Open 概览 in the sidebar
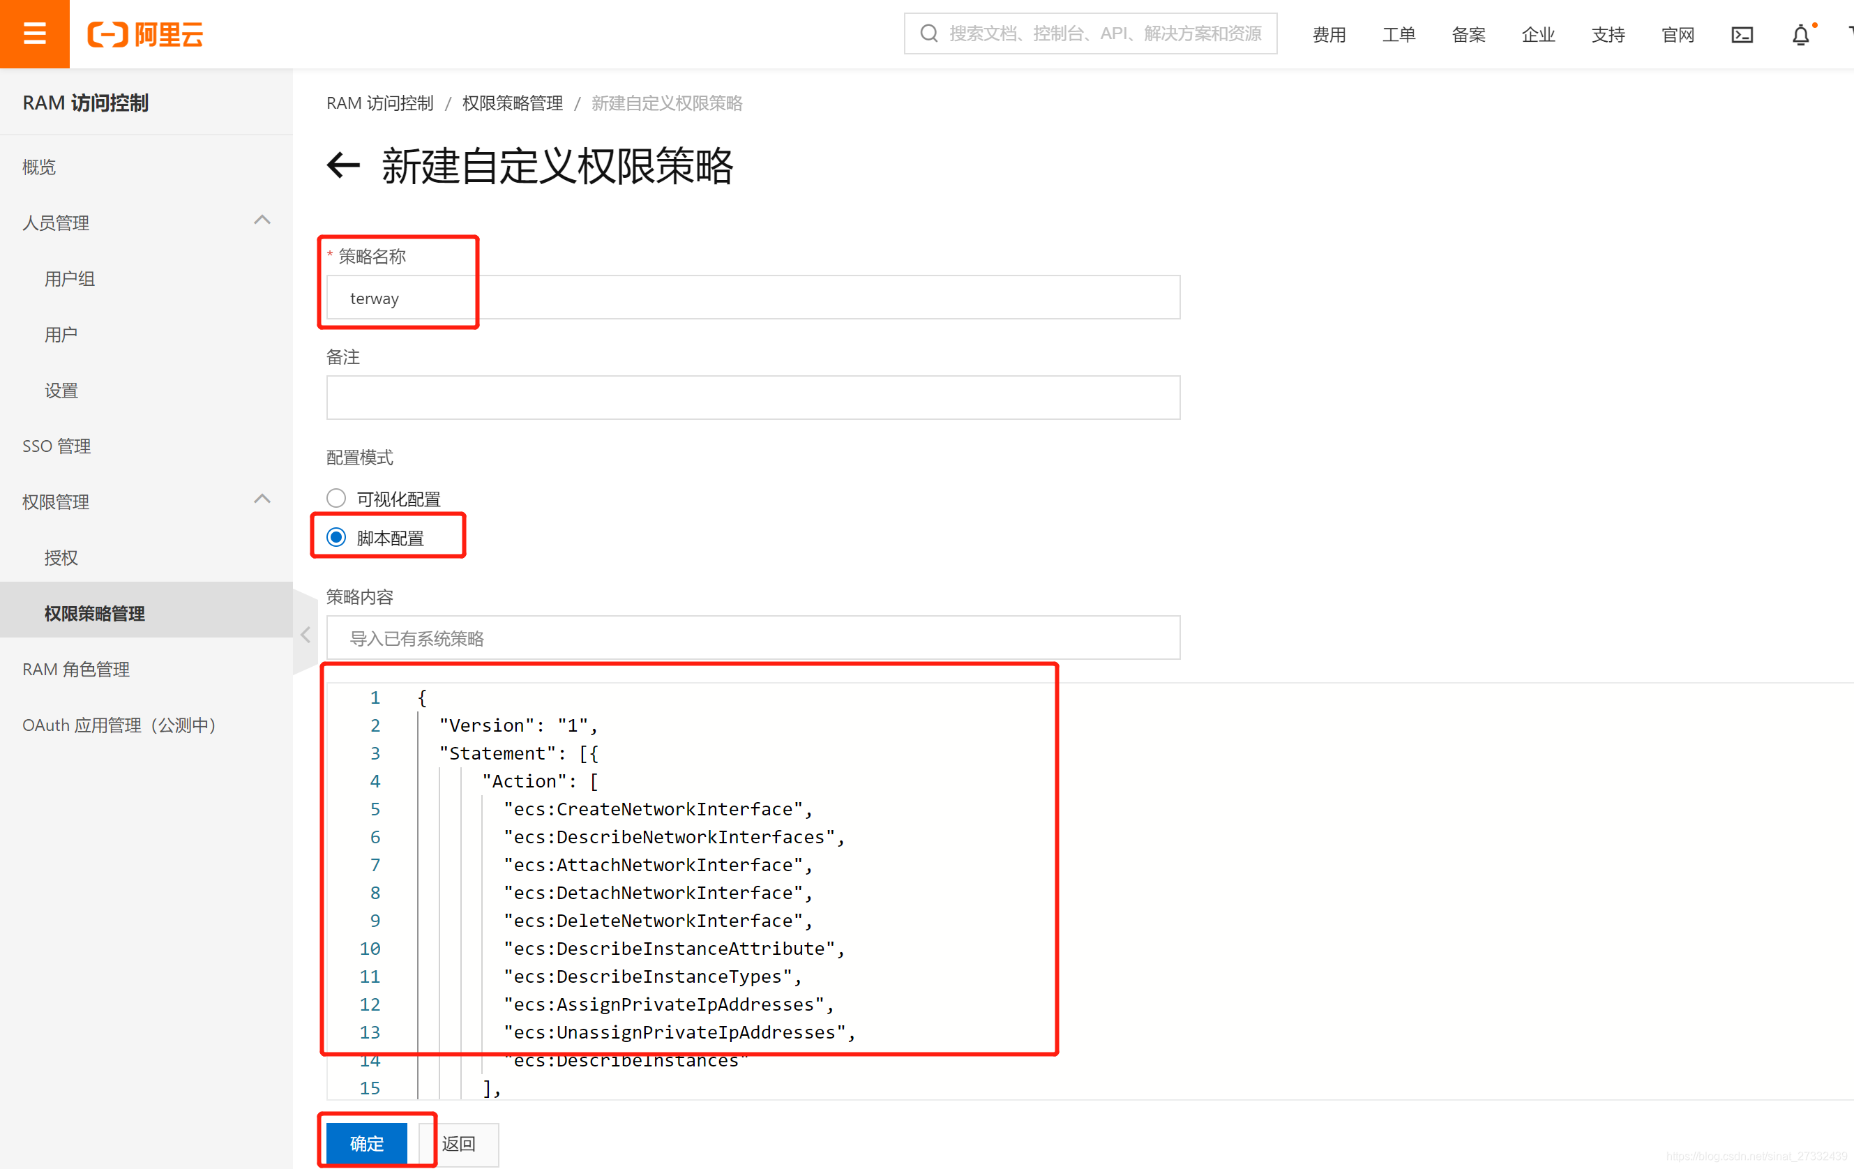This screenshot has width=1854, height=1169. coord(38,167)
